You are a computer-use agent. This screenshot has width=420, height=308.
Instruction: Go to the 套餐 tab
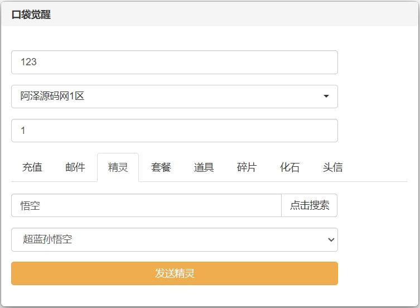point(161,167)
